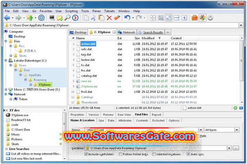Viewport: 247px width, 164px height.
Task: Open Name pattern dropdown arrow
Action: (x=201, y=130)
